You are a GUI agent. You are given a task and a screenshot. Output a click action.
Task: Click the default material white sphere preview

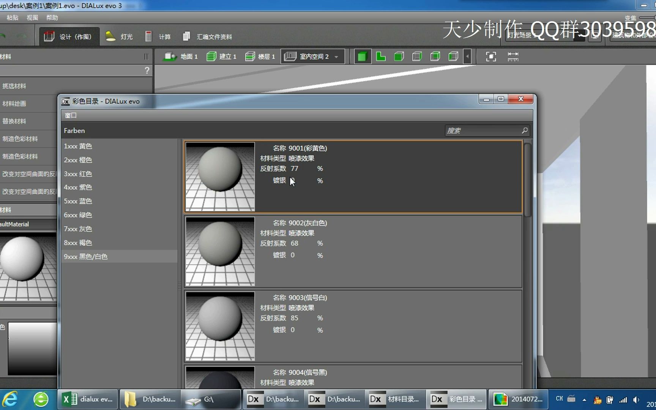28,266
